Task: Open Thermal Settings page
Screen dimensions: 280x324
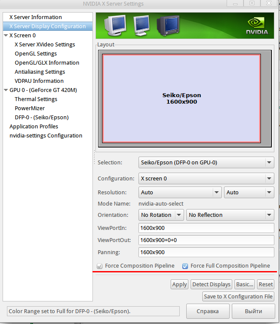Action: tap(36, 99)
